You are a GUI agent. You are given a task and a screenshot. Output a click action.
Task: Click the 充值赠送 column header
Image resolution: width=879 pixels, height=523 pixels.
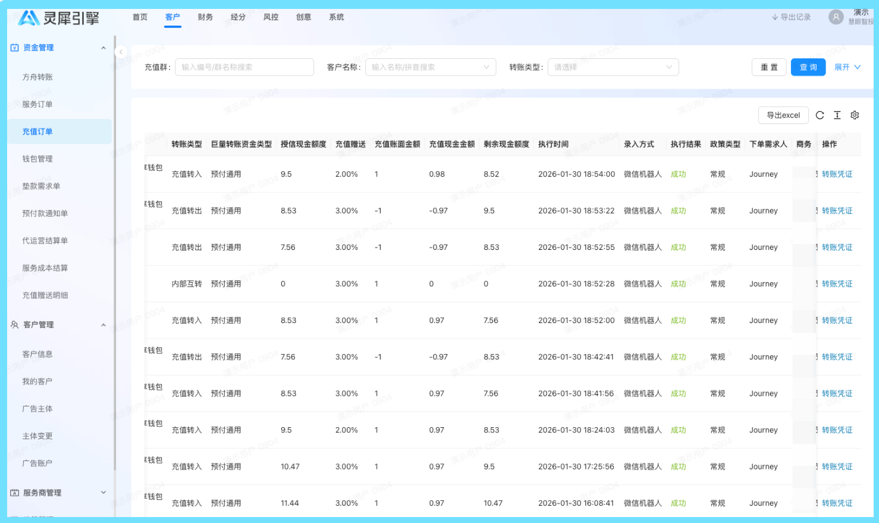tap(350, 144)
